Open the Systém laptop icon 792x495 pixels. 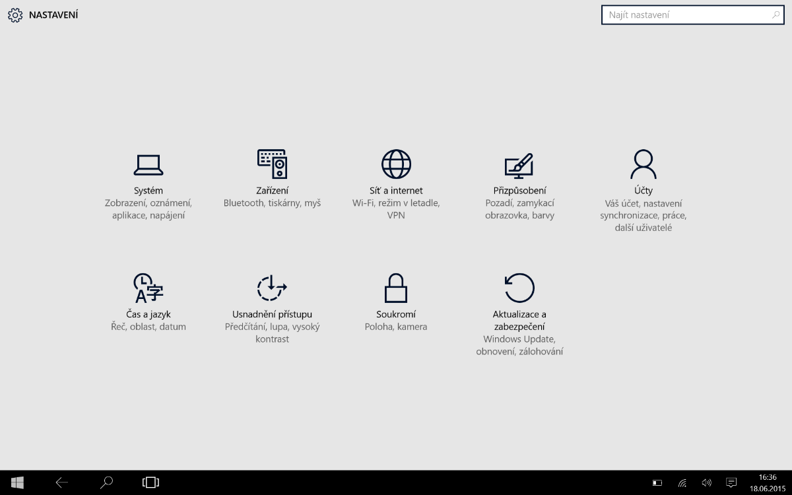(148, 164)
